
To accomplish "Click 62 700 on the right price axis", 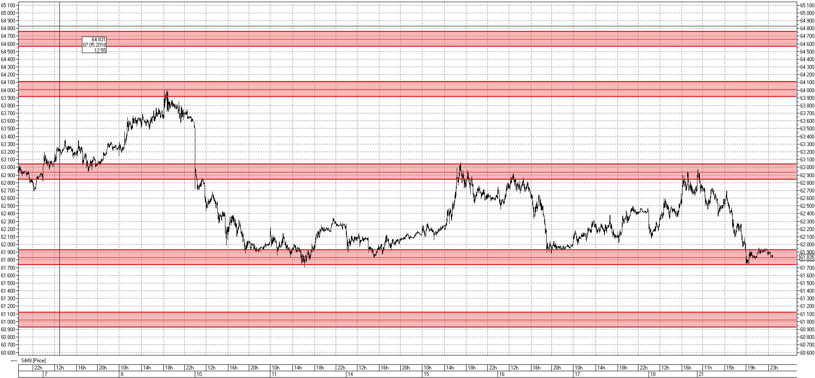I will [x=807, y=190].
